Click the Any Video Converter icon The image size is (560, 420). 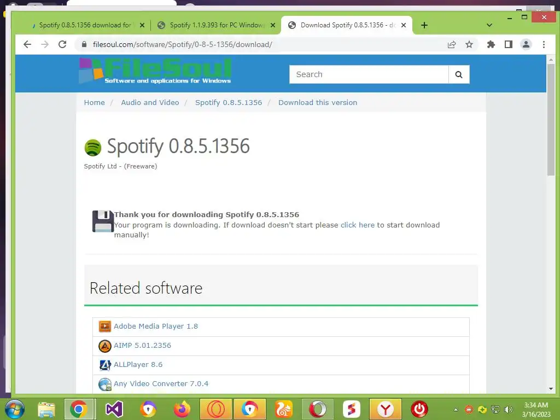tap(104, 384)
